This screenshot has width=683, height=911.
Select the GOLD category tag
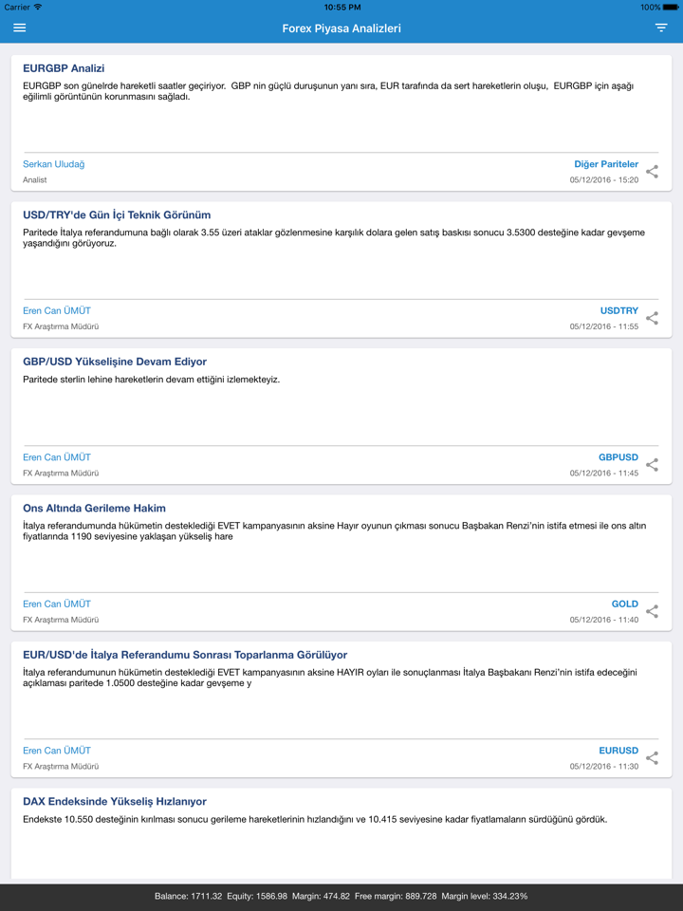click(x=625, y=604)
